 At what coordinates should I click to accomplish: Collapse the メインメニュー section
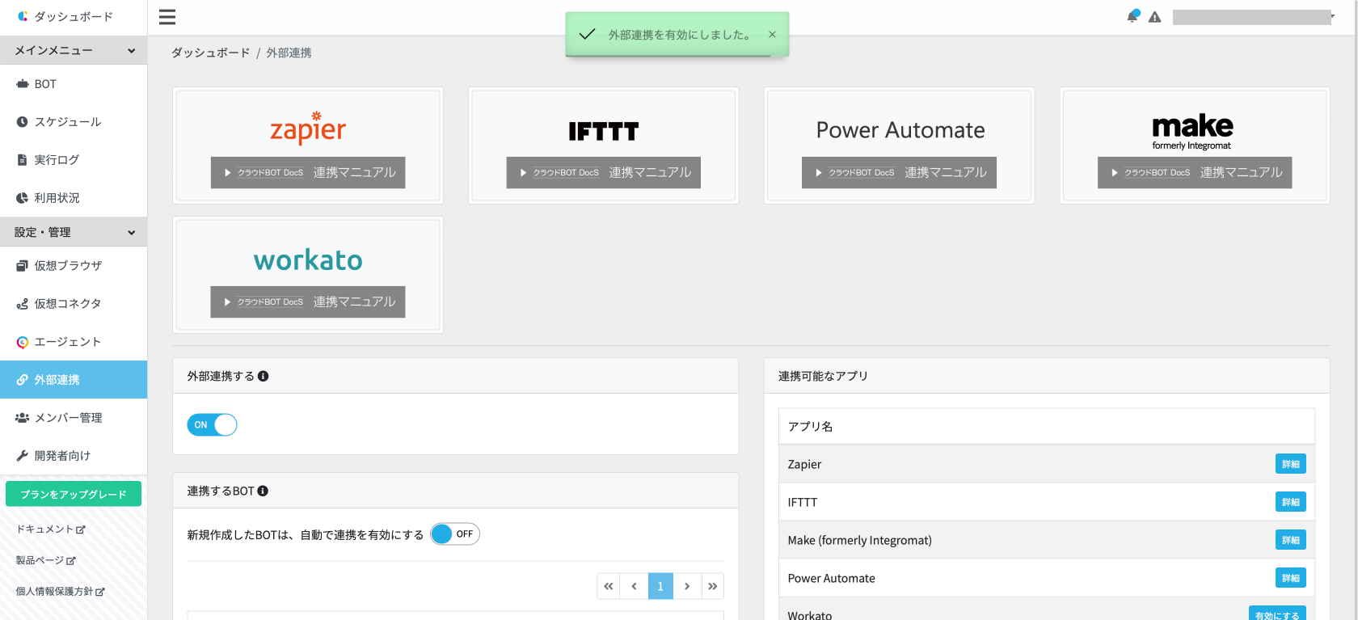(74, 50)
